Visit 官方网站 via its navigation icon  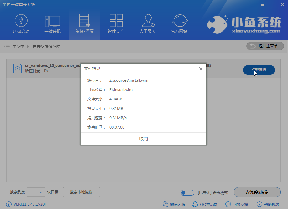[x=179, y=23]
